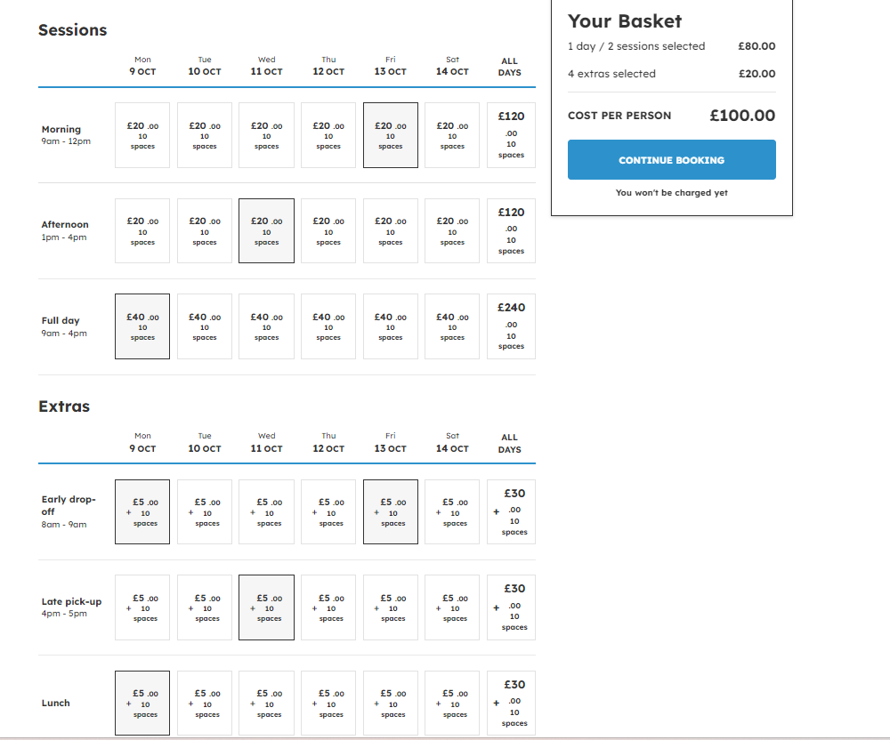
Task: Add Late pick-up for all days £30
Action: 511,607
